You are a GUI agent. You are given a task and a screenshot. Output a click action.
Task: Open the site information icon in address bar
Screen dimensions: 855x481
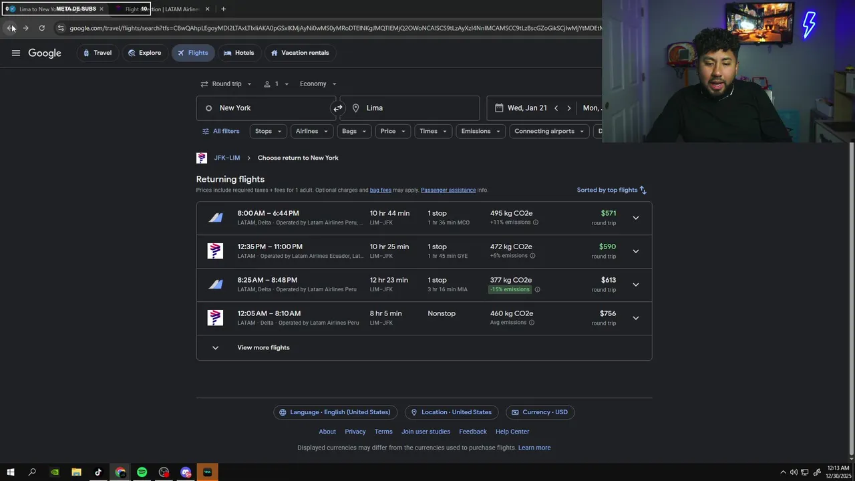[61, 28]
